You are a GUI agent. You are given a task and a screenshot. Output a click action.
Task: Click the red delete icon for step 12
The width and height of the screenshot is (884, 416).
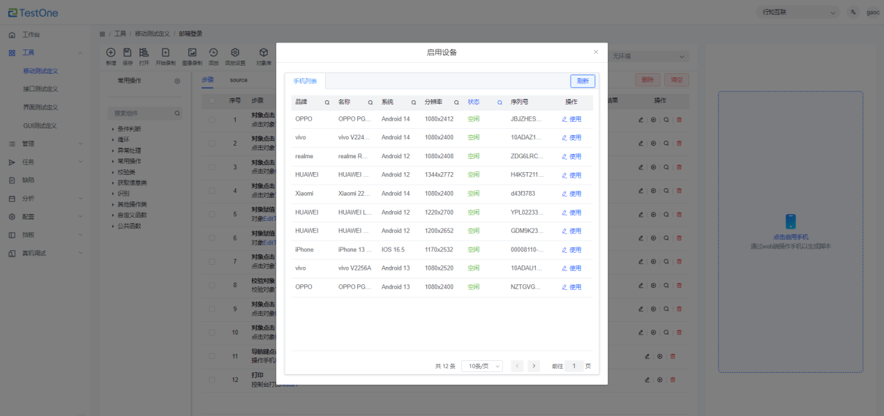click(673, 380)
